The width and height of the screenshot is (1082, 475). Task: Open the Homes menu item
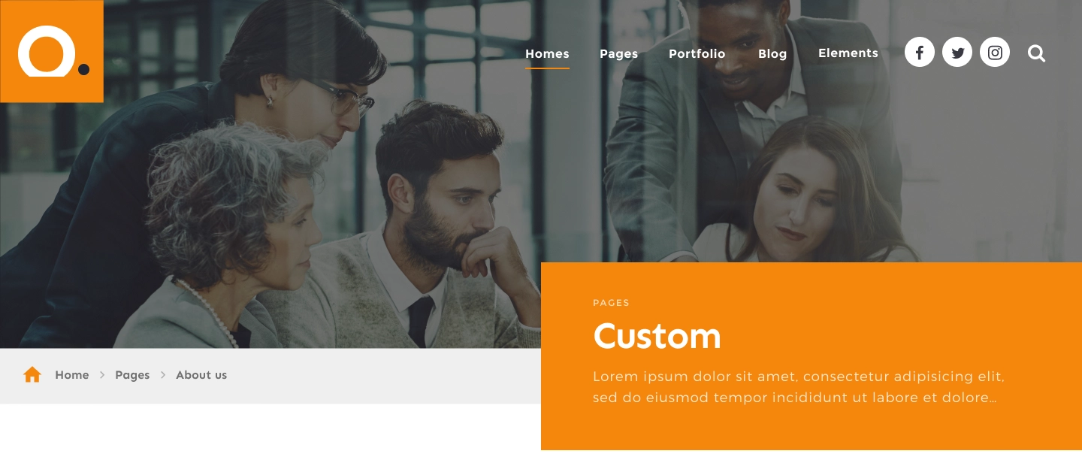click(547, 54)
